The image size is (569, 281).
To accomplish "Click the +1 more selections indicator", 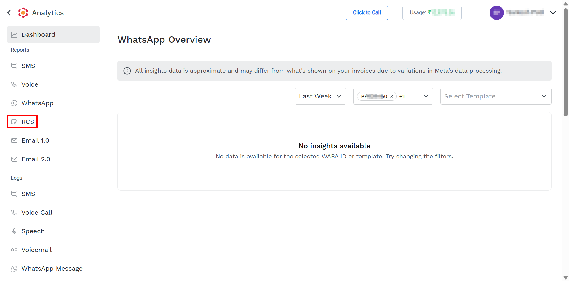I will point(402,96).
